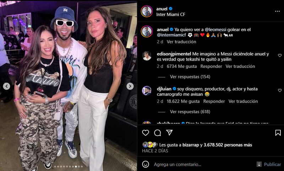Click the Publicar button
The image size is (284, 171).
[x=272, y=164]
